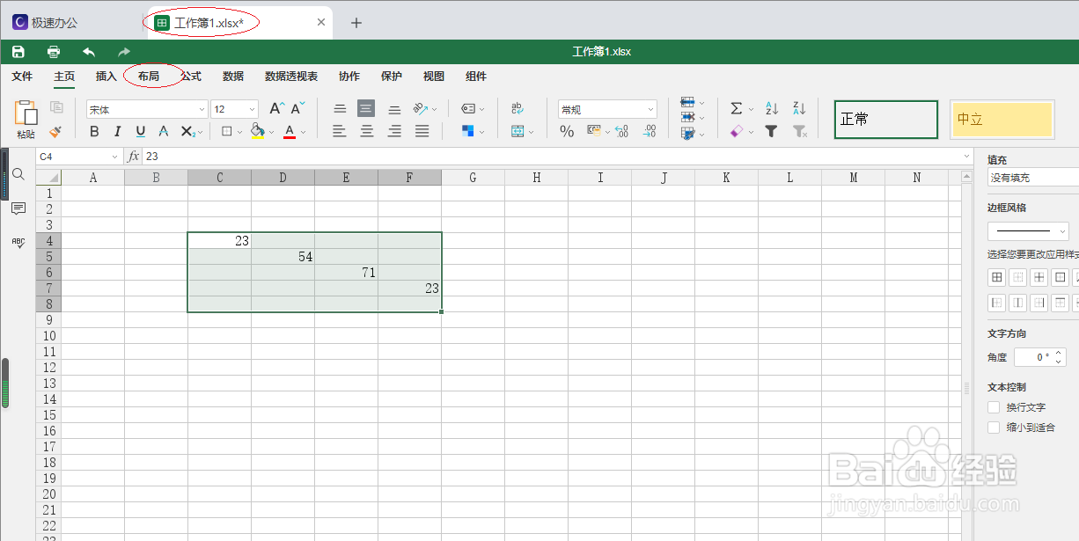The height and width of the screenshot is (541, 1079).
Task: Apply the yellow fill color bucket
Action: 256,131
